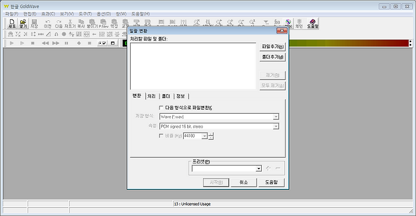Open the 보기(V) menu
The width and height of the screenshot is (416, 216).
point(67,14)
